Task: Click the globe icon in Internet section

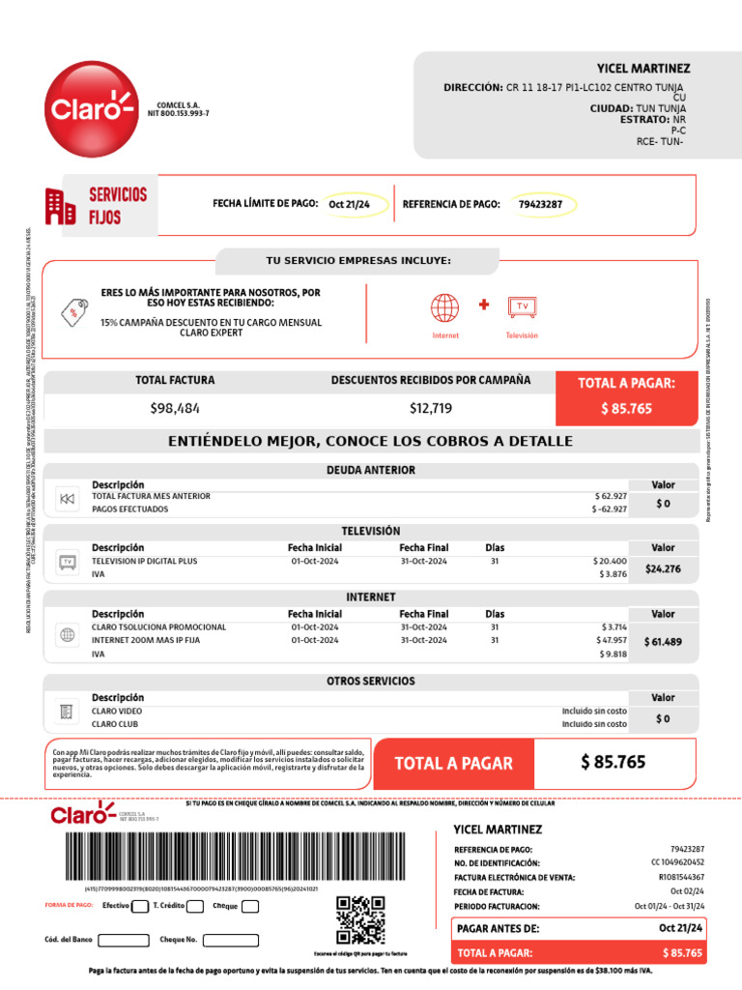Action: tap(67, 635)
